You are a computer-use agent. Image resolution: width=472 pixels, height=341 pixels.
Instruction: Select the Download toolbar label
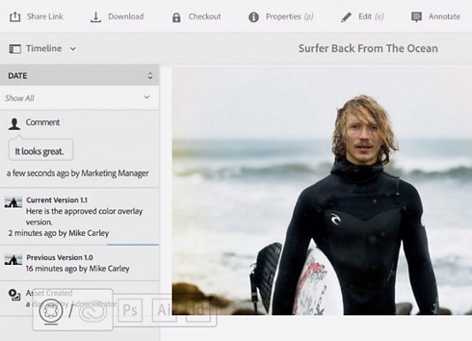point(126,17)
